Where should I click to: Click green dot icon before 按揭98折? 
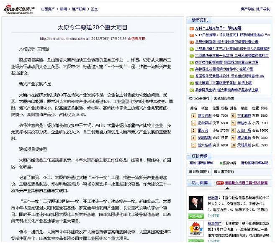coord(221,163)
